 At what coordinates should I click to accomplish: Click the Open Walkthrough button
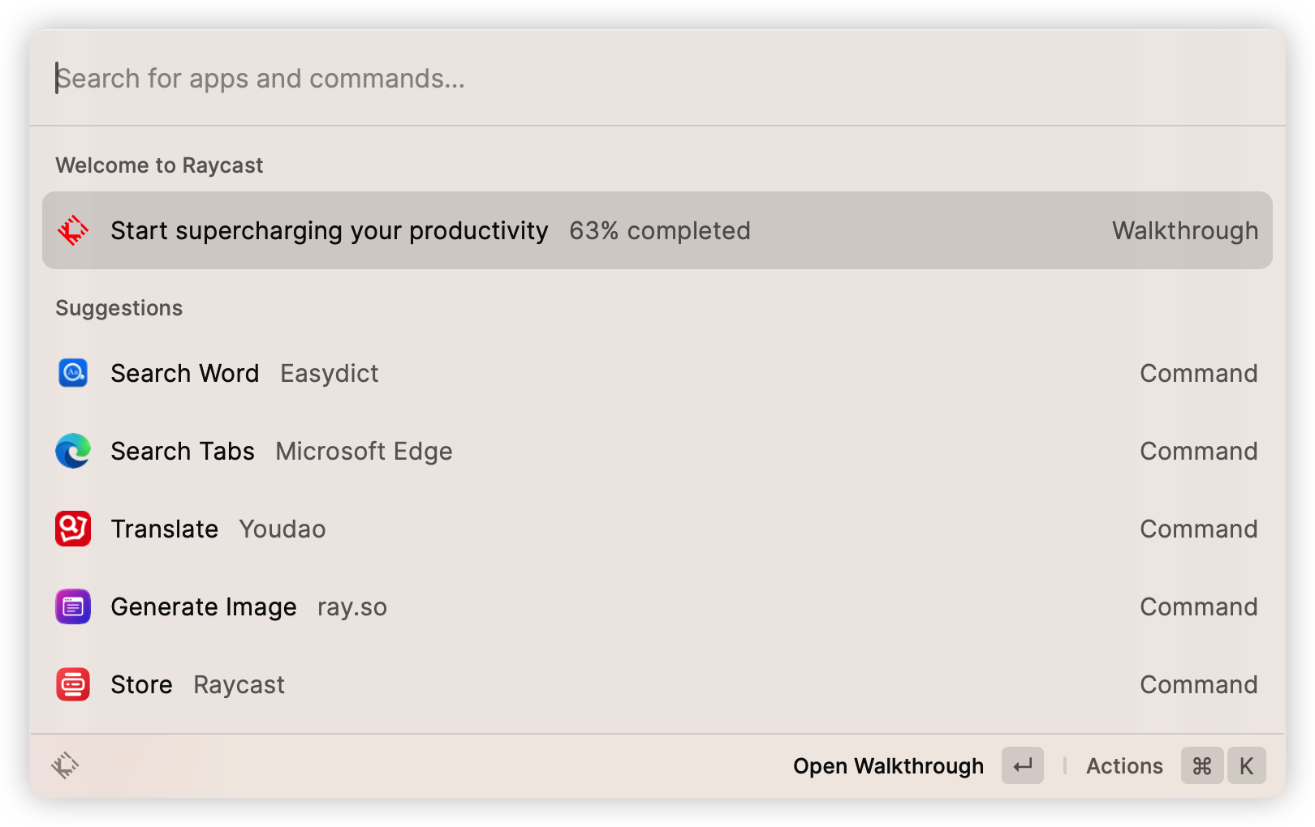pyautogui.click(x=888, y=766)
